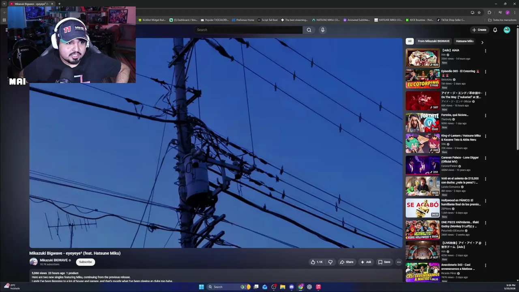This screenshot has height=292, width=519.
Task: Open ONE PIECE #AlVolante video title
Action: click(460, 224)
